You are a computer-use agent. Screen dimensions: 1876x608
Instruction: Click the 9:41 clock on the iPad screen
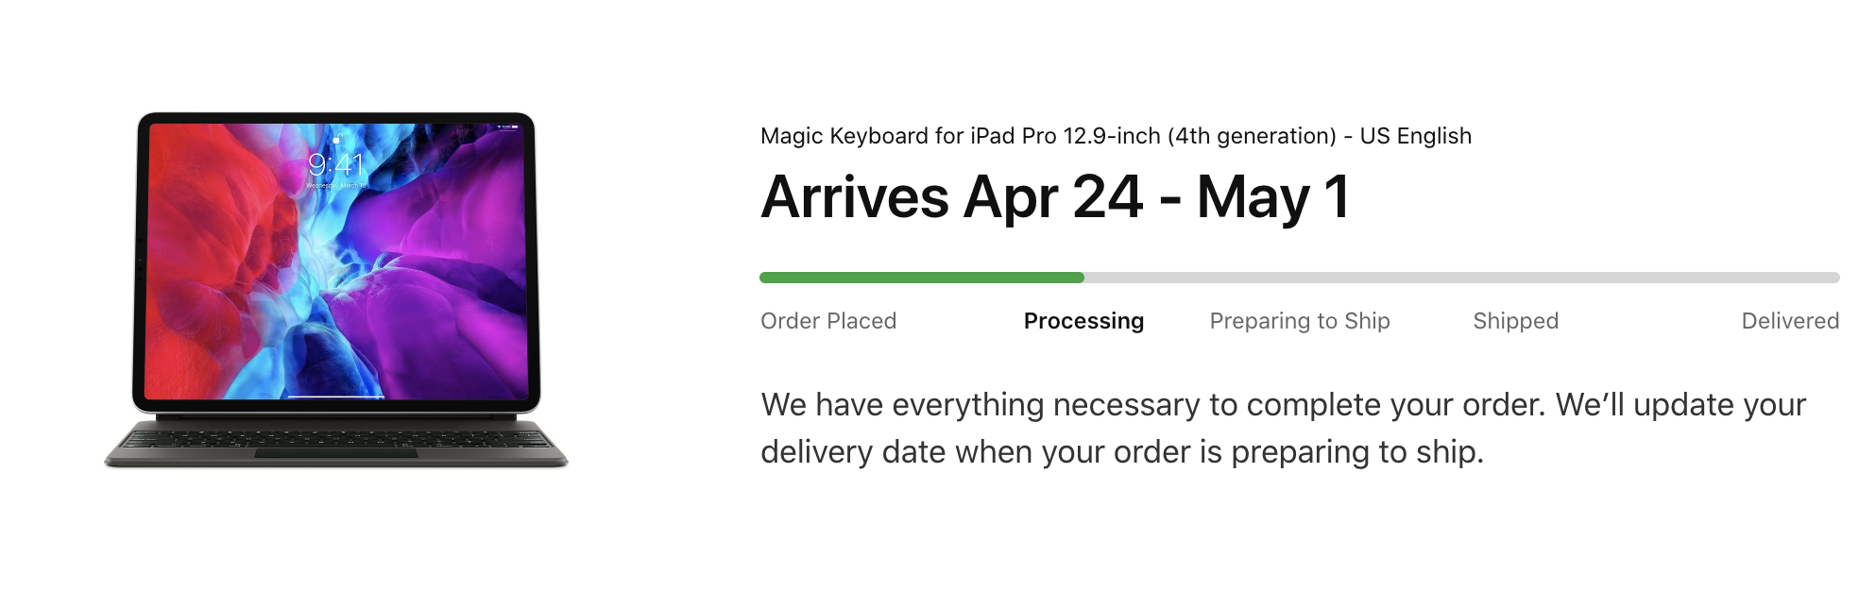[336, 165]
